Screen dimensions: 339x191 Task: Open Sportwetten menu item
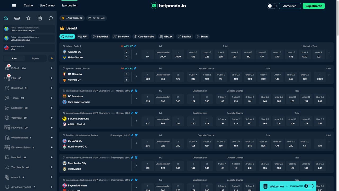coord(69,6)
